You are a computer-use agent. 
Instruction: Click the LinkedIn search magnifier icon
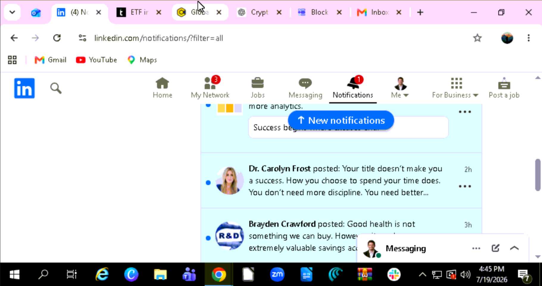coord(56,88)
